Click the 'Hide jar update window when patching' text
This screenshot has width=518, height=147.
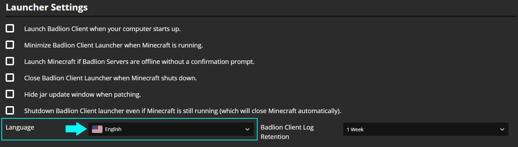tap(82, 95)
